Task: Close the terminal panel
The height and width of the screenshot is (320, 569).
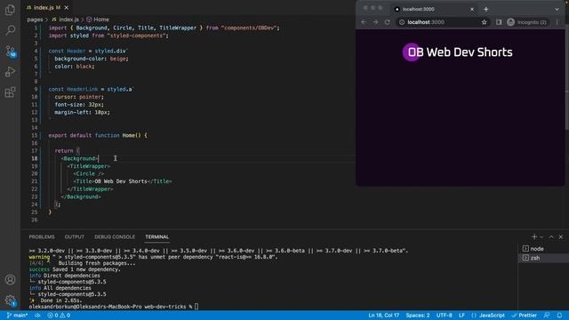Action: (x=561, y=237)
